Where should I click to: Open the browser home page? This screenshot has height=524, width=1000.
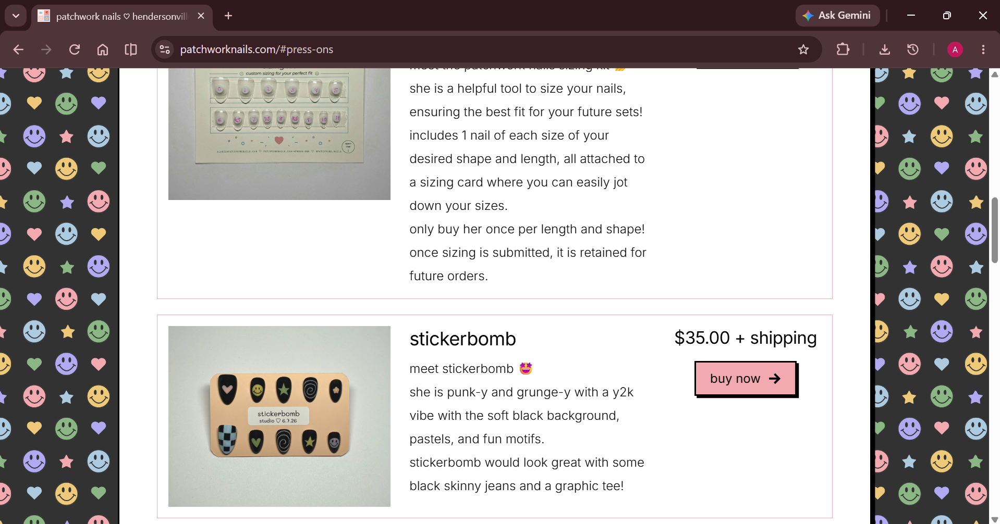coord(103,49)
